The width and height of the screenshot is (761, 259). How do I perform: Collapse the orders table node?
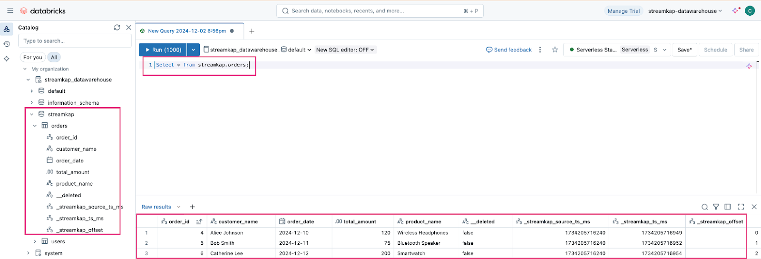click(x=35, y=126)
